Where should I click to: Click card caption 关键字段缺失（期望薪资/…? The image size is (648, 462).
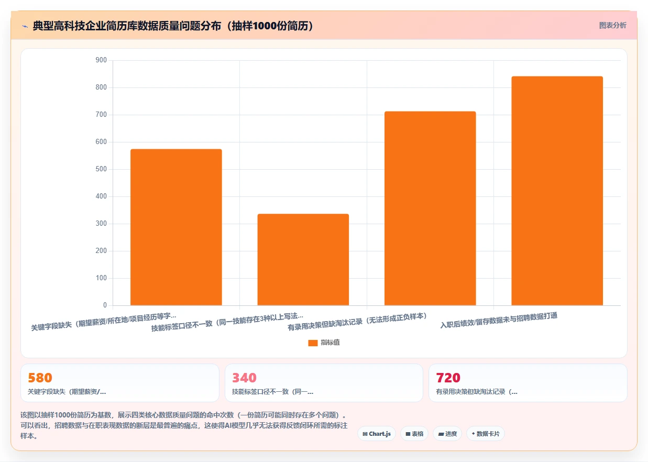click(67, 391)
